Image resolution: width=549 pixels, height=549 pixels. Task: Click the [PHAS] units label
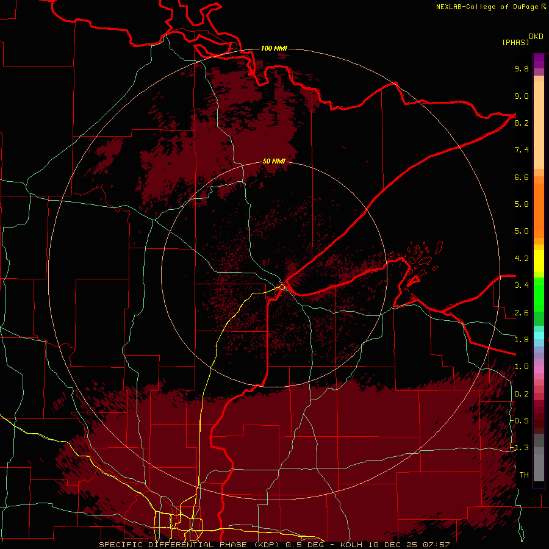(x=515, y=42)
